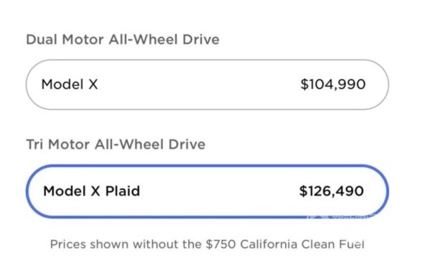430x260 pixels.
Task: Click the 'Model X' label text
Action: pyautogui.click(x=70, y=85)
